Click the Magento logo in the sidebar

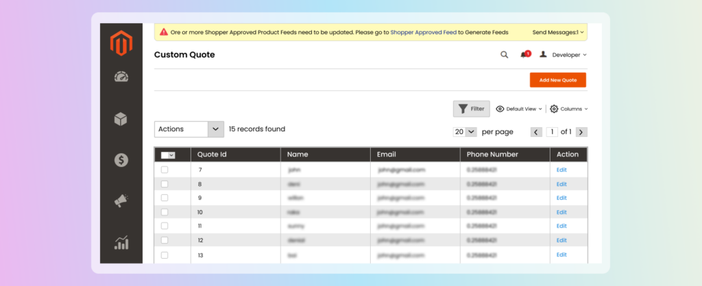(121, 44)
